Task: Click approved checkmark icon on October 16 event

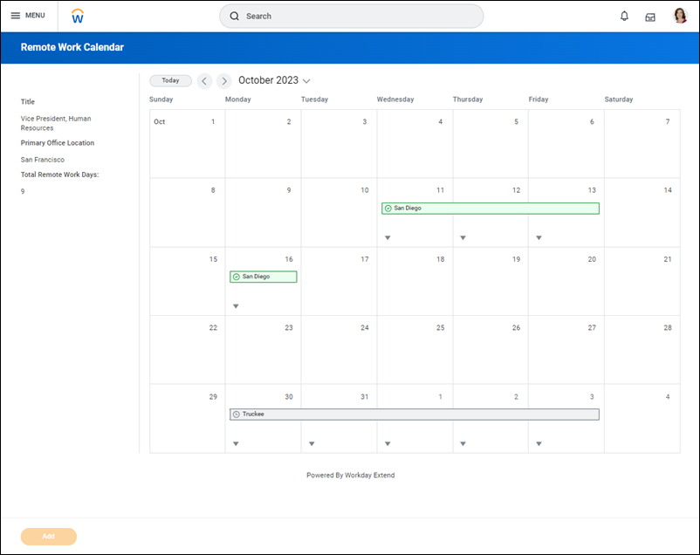Action: 237,277
